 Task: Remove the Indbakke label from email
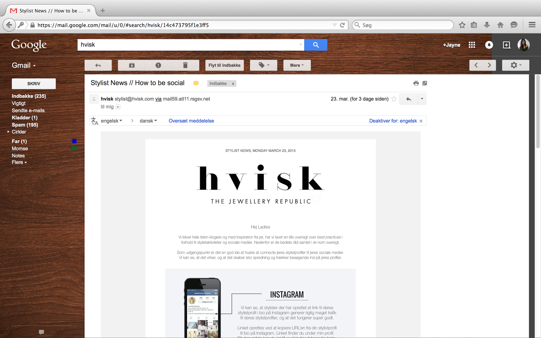point(233,83)
